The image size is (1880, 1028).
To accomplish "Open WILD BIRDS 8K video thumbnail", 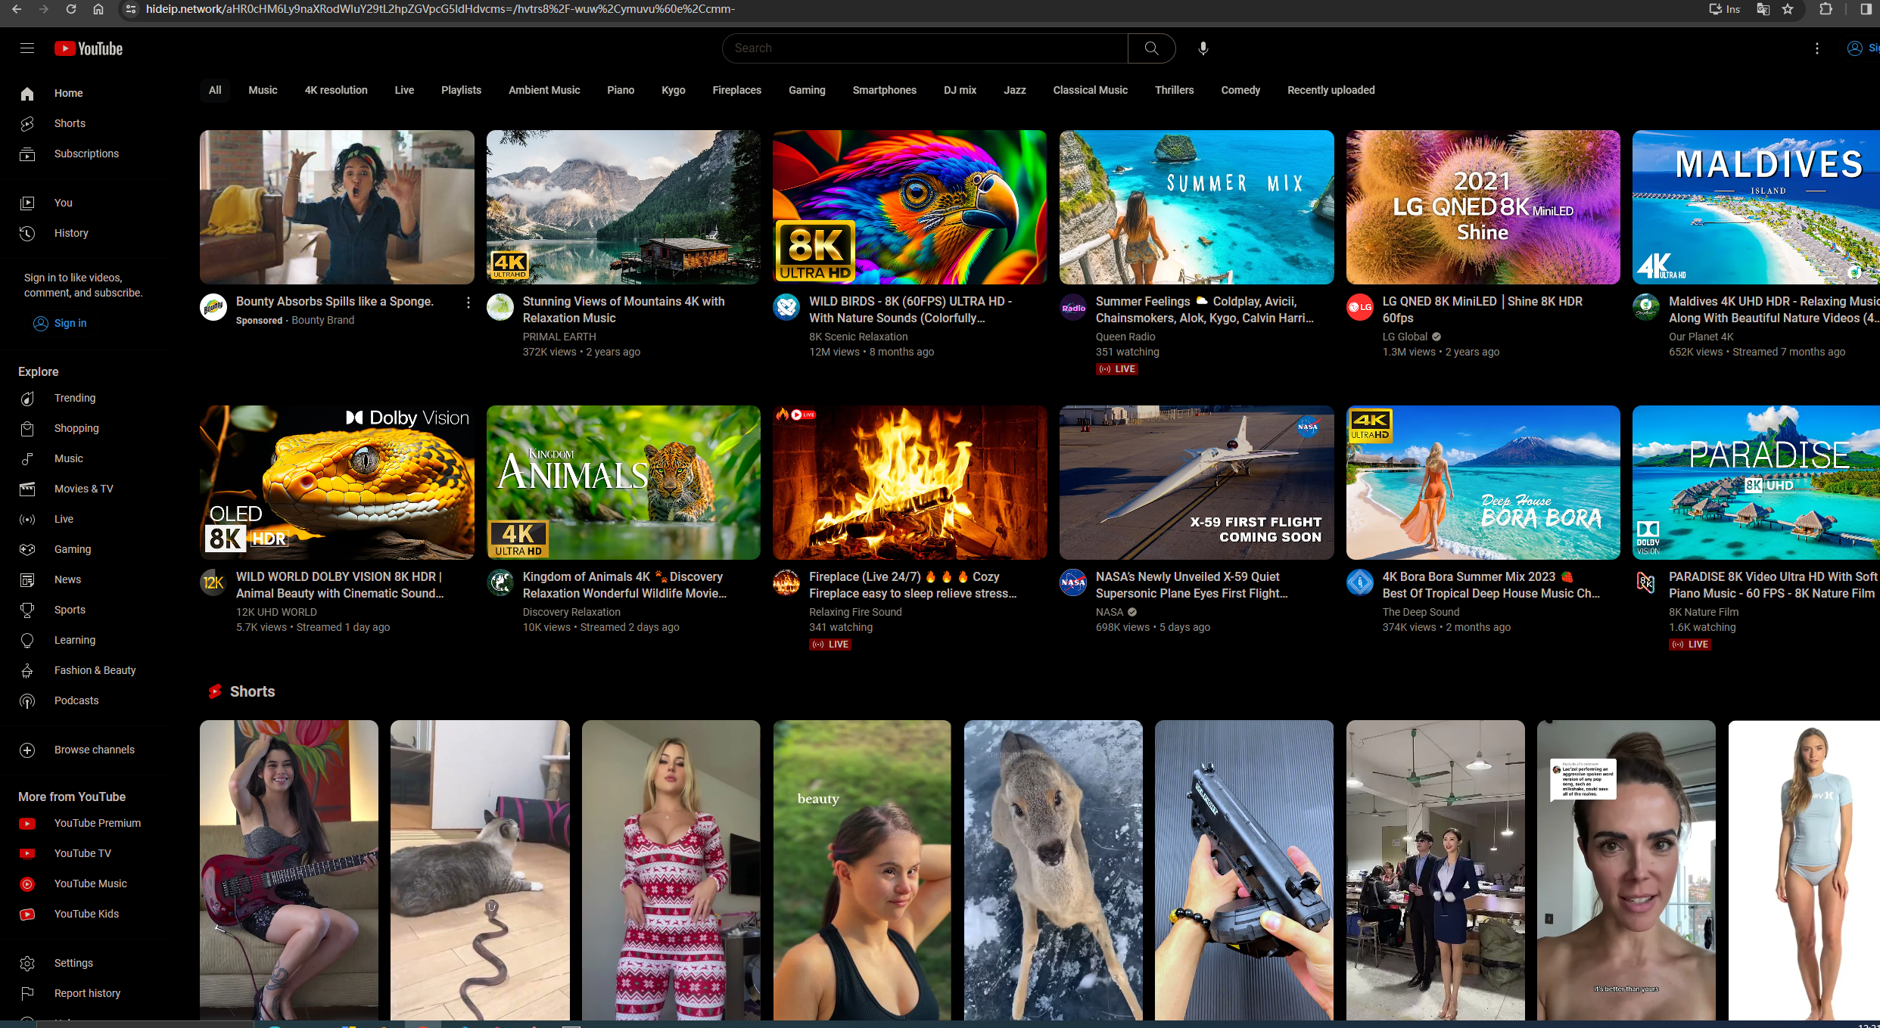I will coord(910,207).
